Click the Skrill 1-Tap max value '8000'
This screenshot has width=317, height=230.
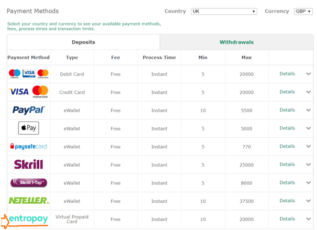click(x=246, y=183)
